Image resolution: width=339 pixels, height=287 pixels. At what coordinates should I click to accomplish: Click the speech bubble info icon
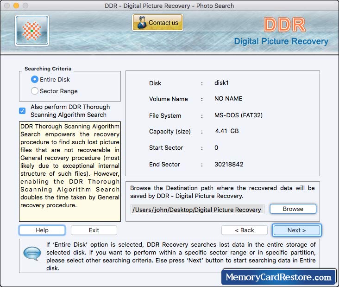click(x=32, y=254)
